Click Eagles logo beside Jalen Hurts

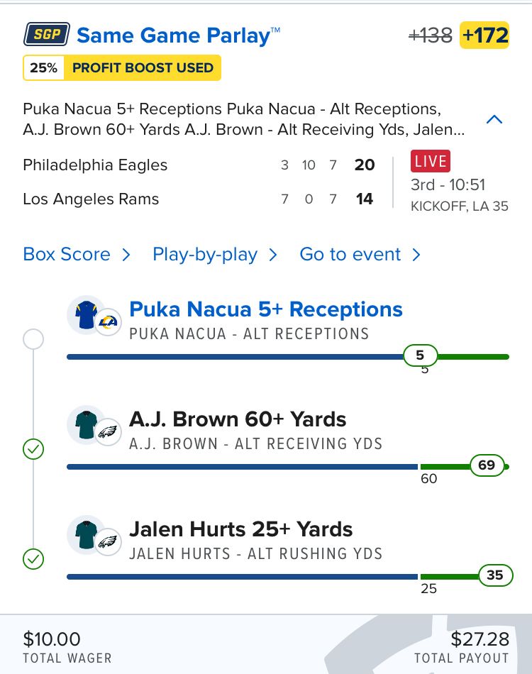click(109, 541)
